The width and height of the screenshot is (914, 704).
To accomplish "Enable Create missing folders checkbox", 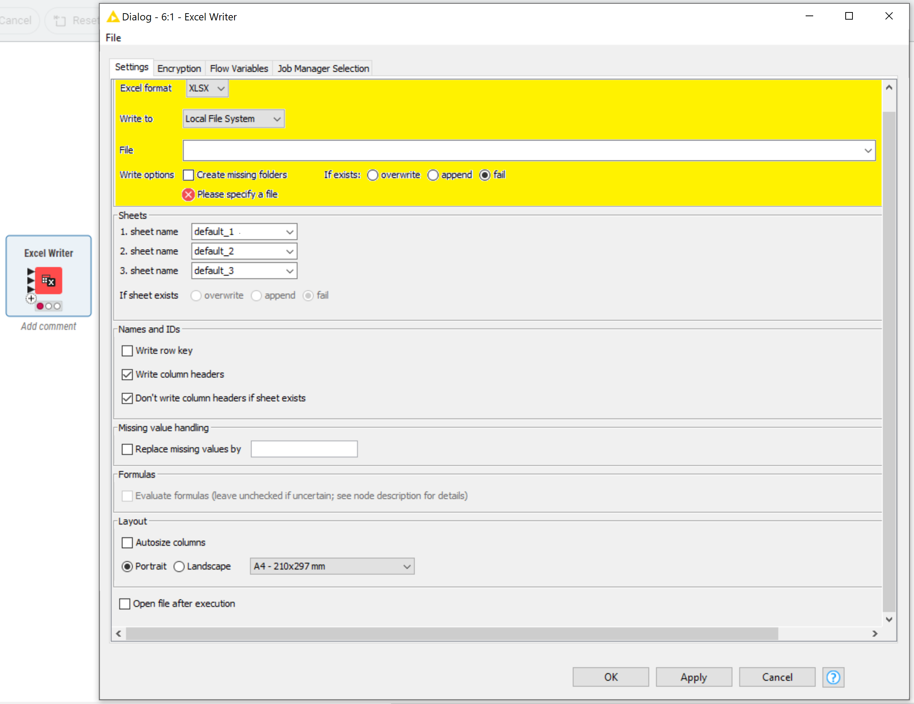I will [x=188, y=175].
